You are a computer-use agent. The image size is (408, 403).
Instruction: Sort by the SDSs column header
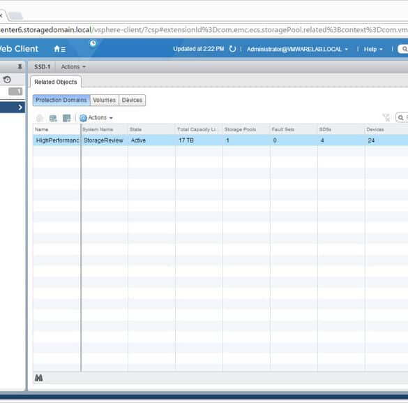pyautogui.click(x=341, y=129)
